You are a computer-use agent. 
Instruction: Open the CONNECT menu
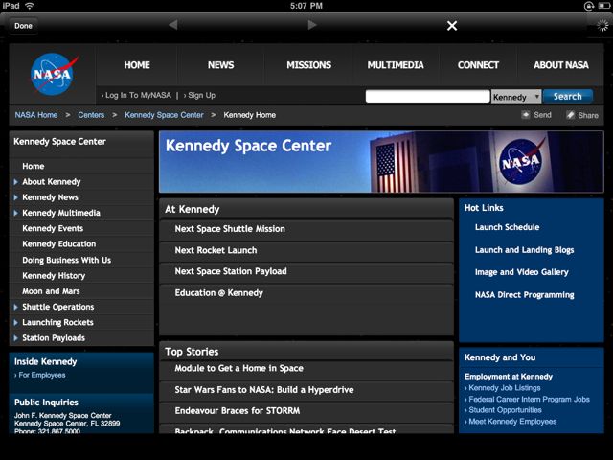[x=478, y=65]
